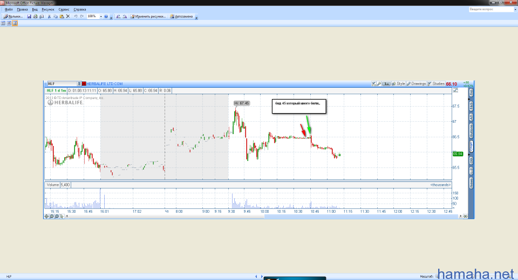Viewport: 518px width, 280px height.
Task: Expand standard toolbar options chevron
Action: click(111, 17)
